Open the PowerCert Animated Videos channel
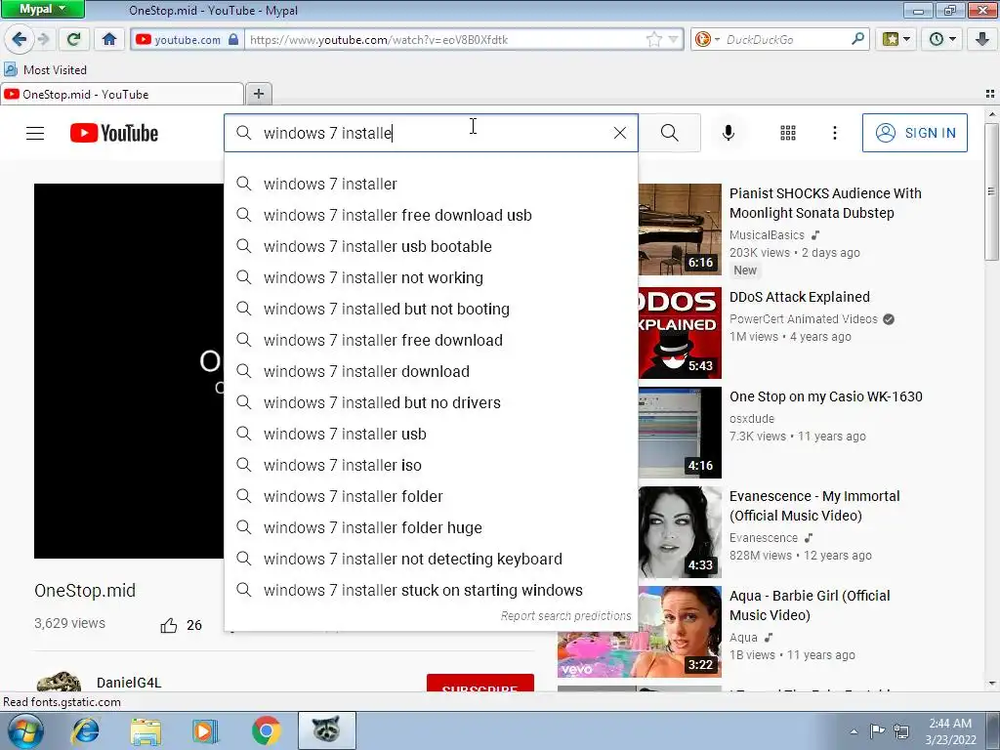Image resolution: width=1000 pixels, height=750 pixels. (804, 319)
